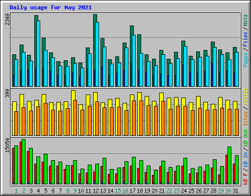The width and height of the screenshot is (251, 196).
Task: Click day 14 on the x-axis
Action: tap(110, 191)
